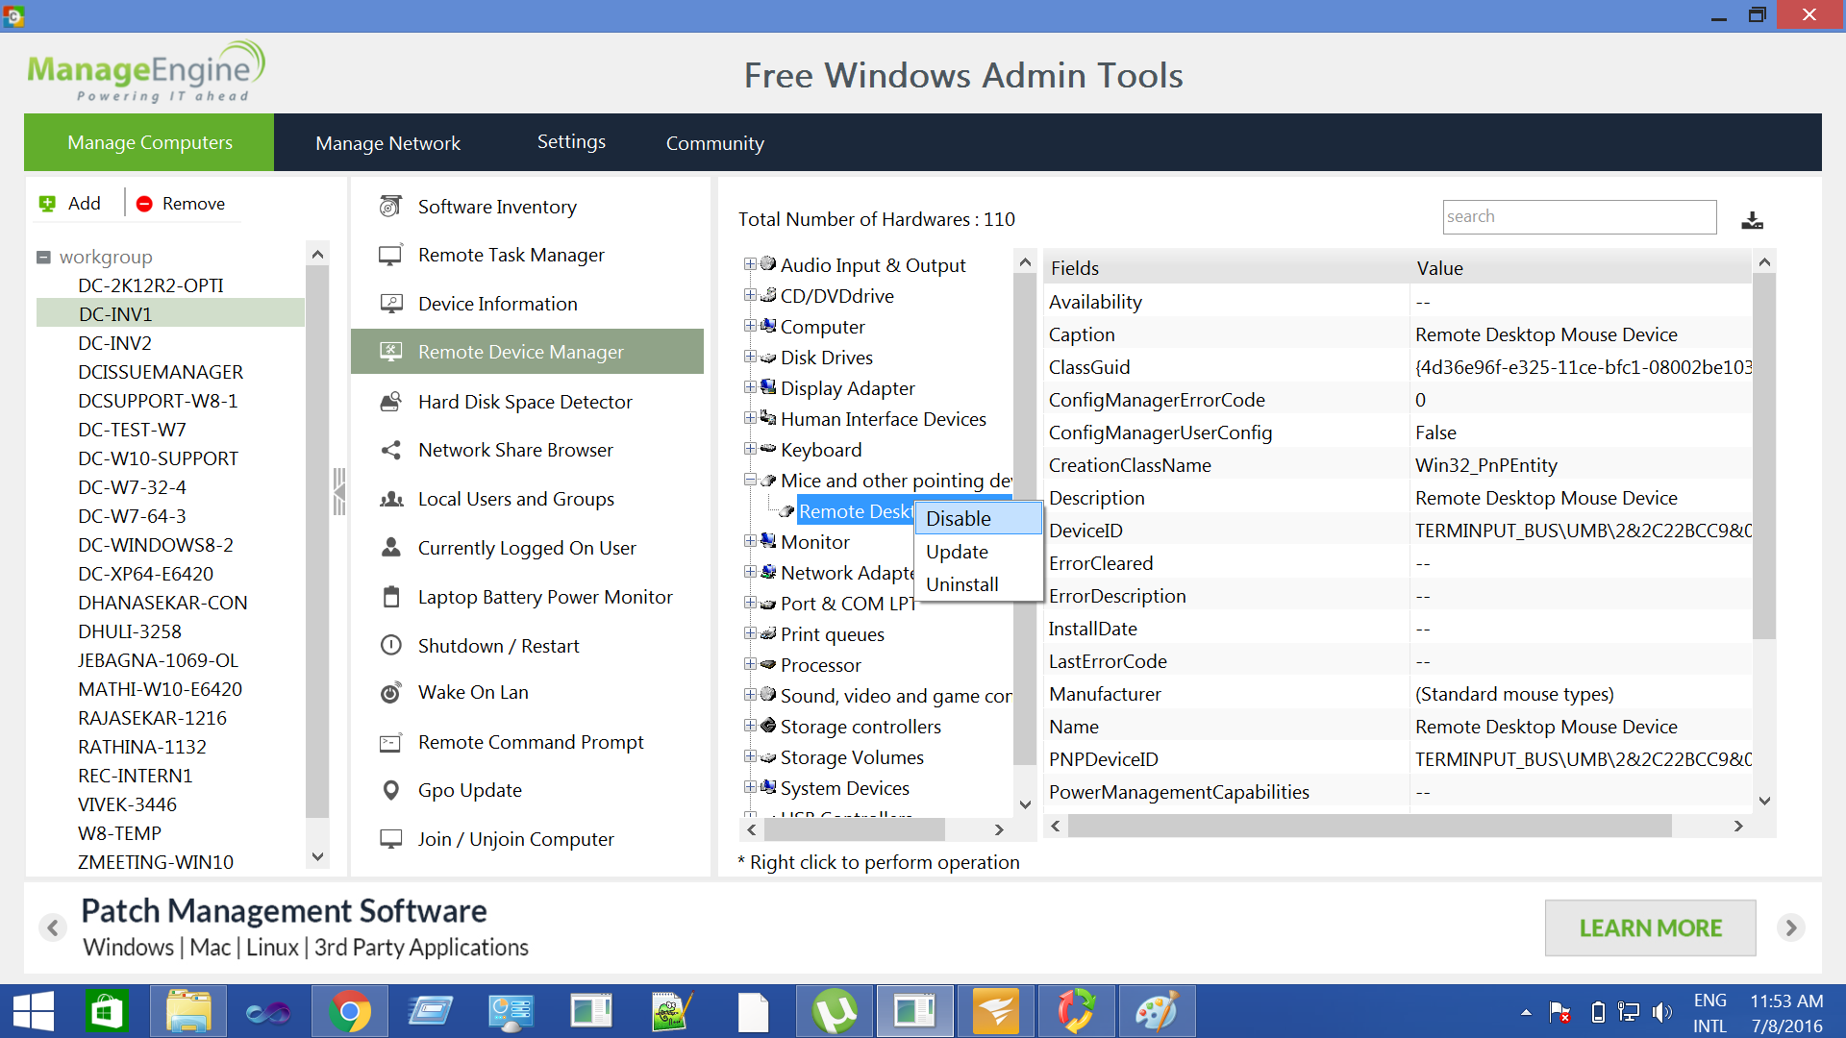Click the hardware search field
Viewport: 1846px width, 1038px height.
coord(1579,217)
